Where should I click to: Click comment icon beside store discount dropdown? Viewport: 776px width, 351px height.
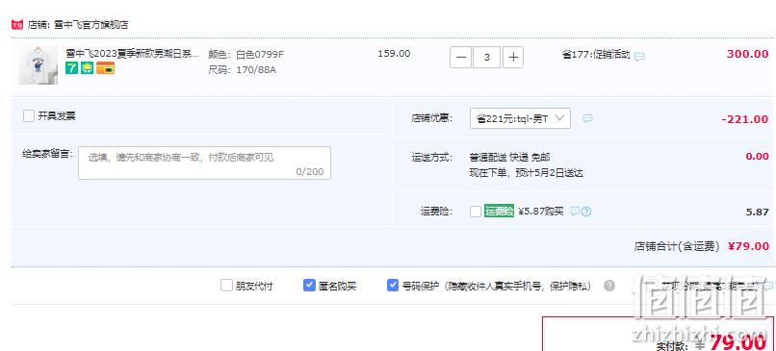click(x=587, y=118)
